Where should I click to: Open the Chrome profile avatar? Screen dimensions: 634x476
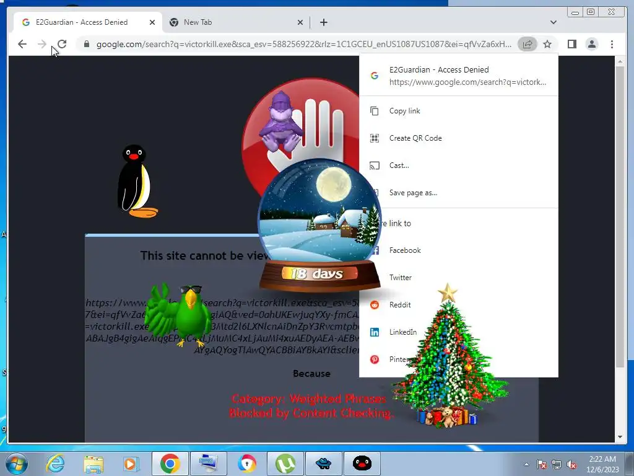click(592, 44)
